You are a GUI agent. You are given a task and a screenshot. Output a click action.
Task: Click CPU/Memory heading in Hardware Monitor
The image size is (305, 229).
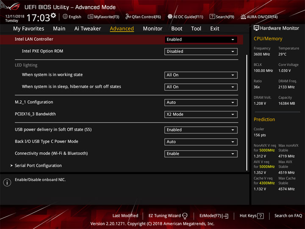pos(268,39)
